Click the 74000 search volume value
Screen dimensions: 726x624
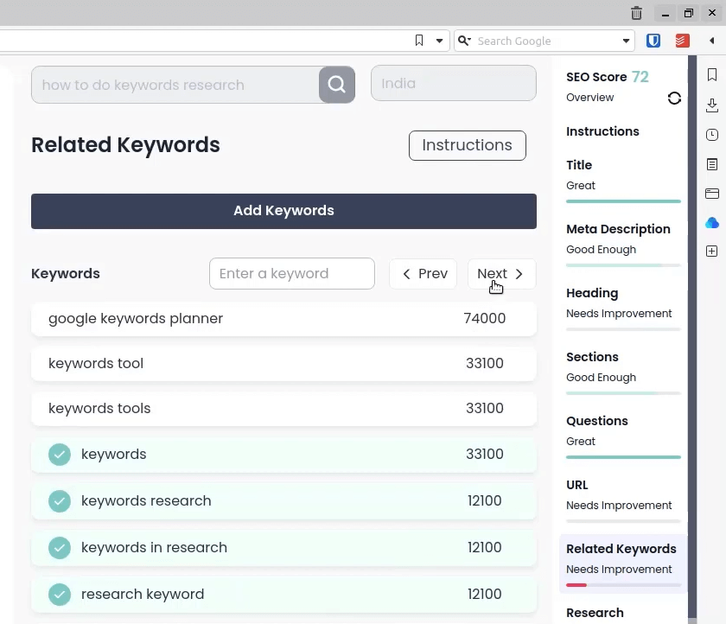point(485,318)
